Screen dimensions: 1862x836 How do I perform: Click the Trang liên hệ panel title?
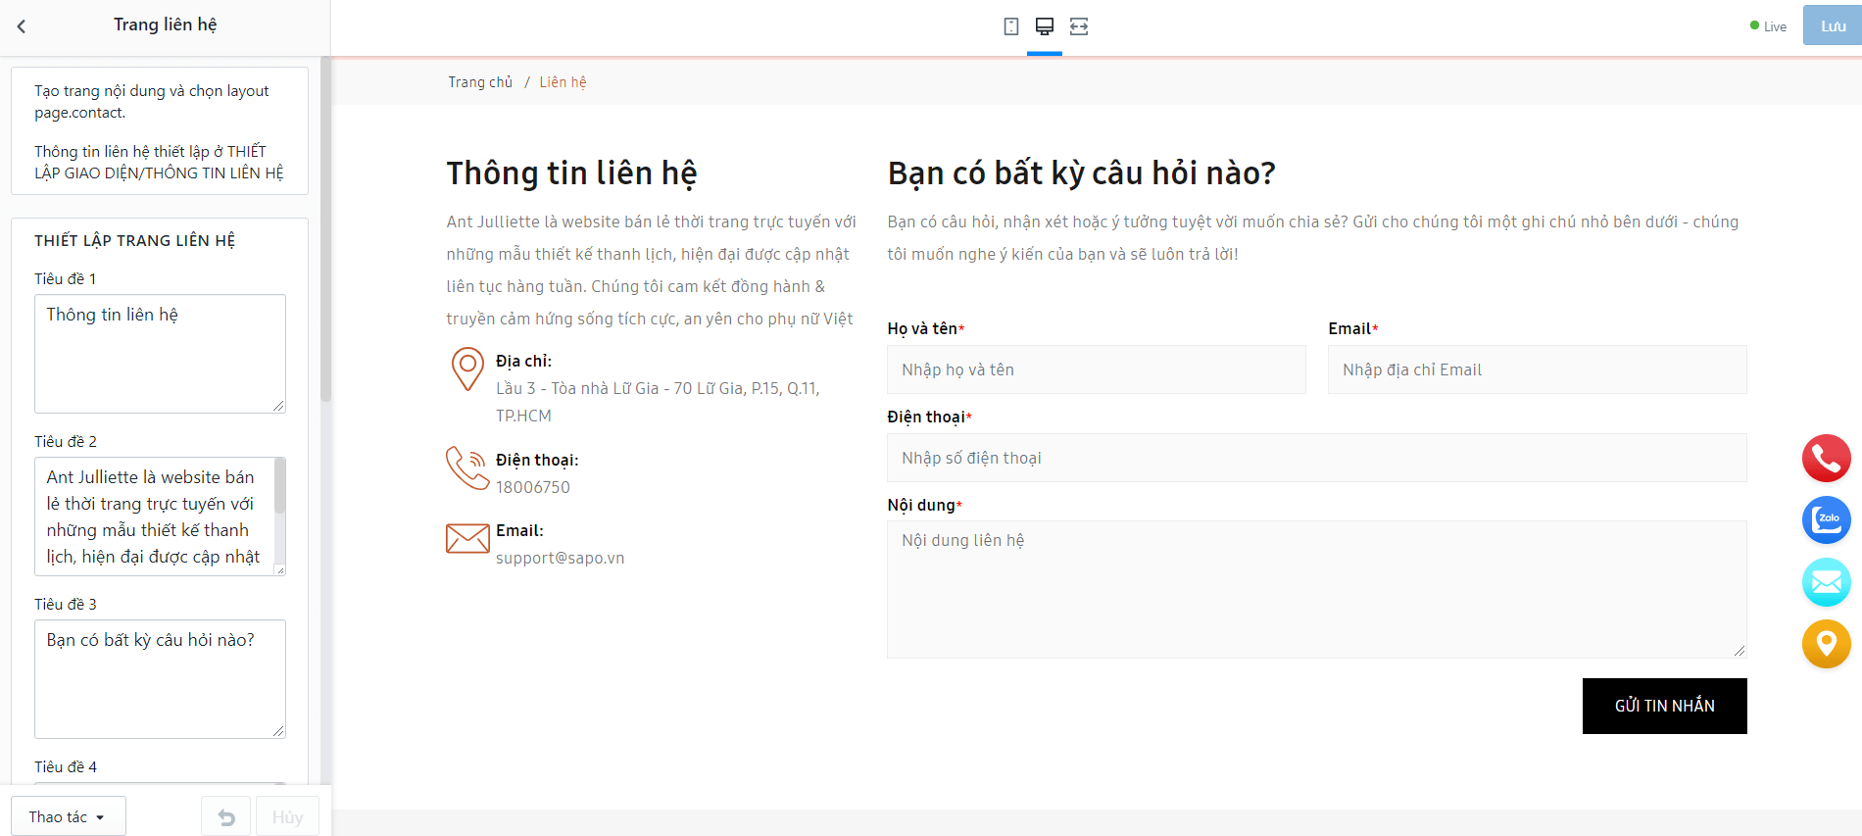pos(166,25)
